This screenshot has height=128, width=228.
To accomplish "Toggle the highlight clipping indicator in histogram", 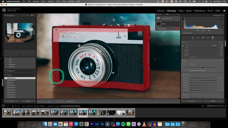I will 222,19.
